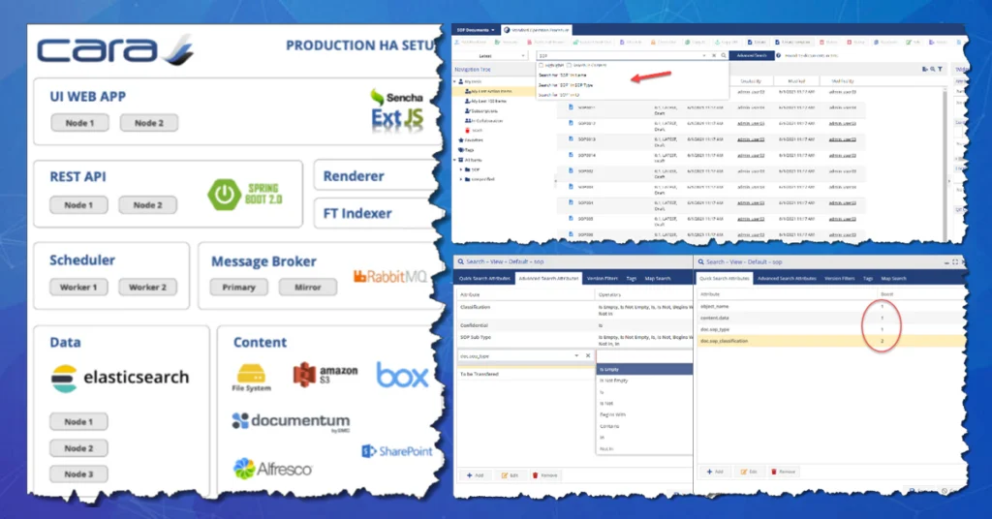This screenshot has width=992, height=519.
Task: Open the search field dropdown arrow
Action: [704, 55]
